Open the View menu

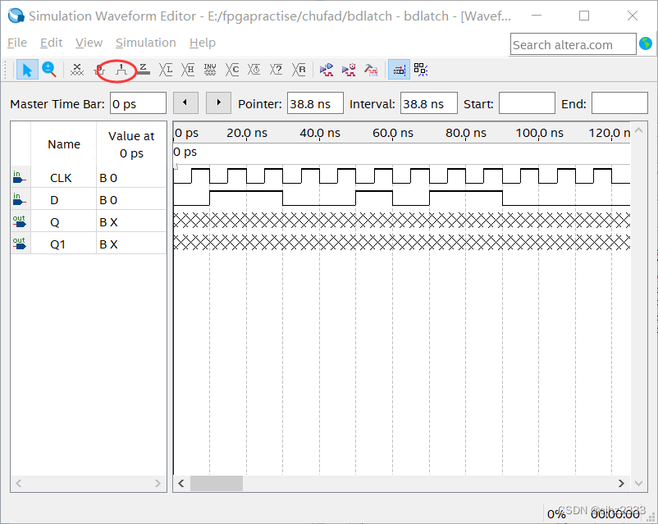(89, 43)
